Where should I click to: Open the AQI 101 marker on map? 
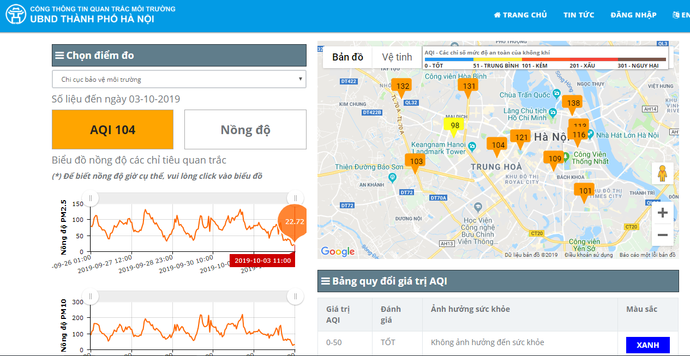585,191
